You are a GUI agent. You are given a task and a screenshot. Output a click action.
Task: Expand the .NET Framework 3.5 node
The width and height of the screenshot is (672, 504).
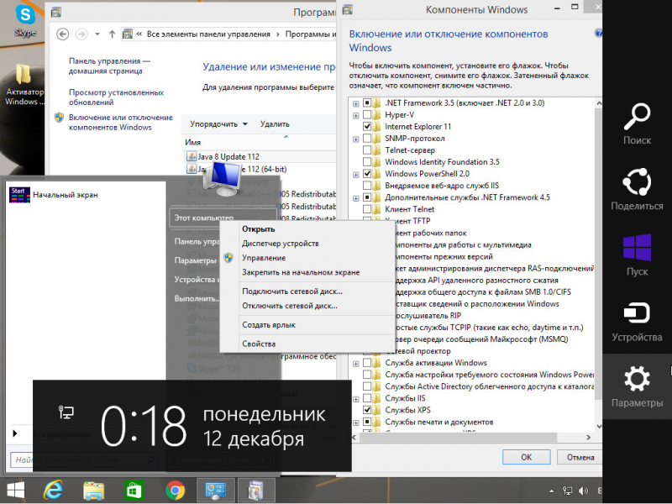(x=355, y=103)
